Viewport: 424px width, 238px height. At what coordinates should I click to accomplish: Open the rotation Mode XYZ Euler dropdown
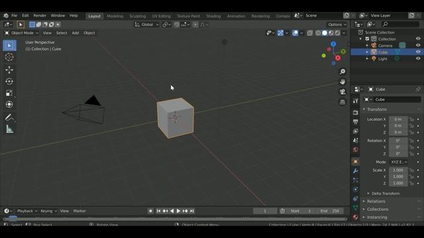[399, 162]
